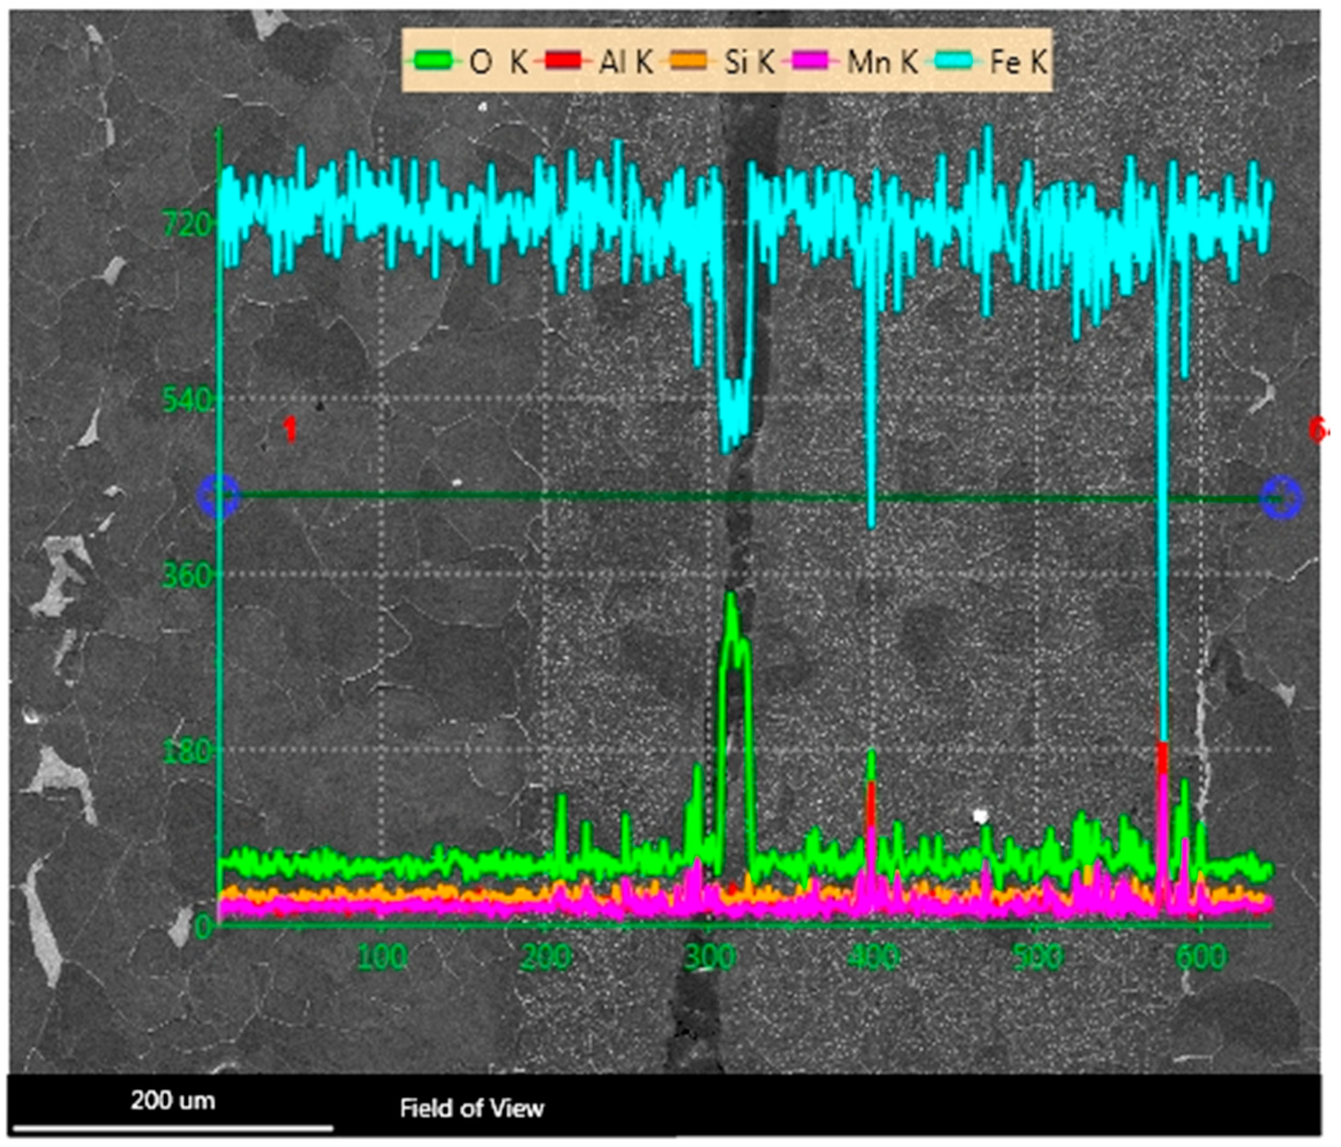
Task: Select the left blue line-scan endpoint circle
Action: (x=219, y=496)
